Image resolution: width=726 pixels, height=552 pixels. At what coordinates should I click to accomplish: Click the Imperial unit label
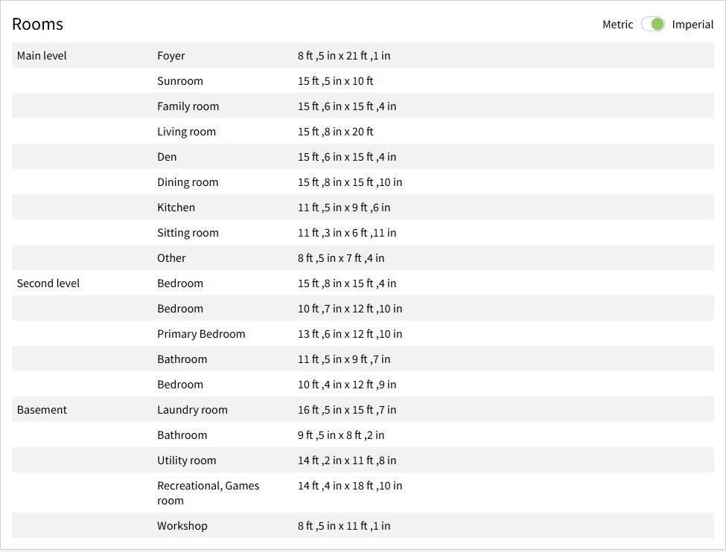[692, 25]
